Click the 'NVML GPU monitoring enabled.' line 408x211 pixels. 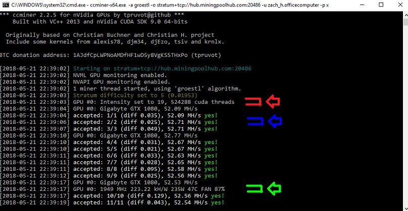tap(83, 75)
